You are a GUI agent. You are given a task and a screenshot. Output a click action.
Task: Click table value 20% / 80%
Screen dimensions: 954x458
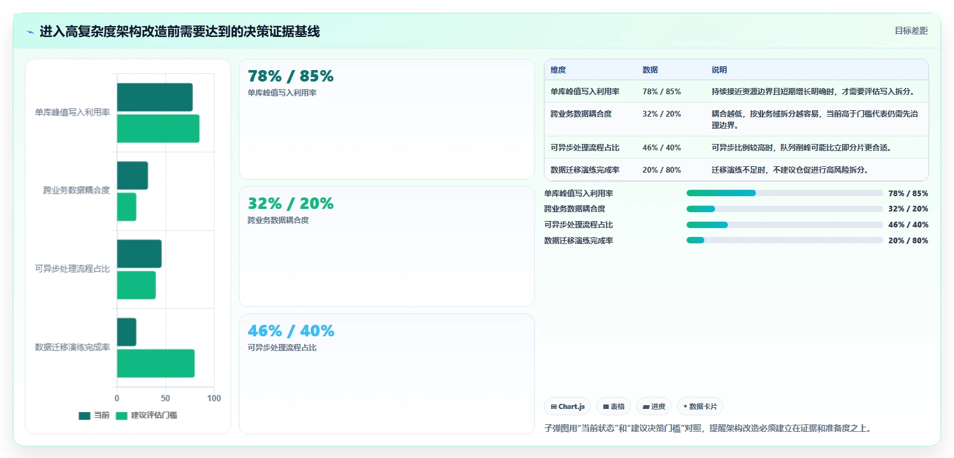pos(662,170)
